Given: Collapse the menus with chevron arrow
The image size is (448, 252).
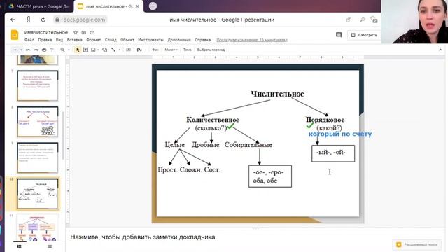Looking at the screenshot, I should (440, 50).
